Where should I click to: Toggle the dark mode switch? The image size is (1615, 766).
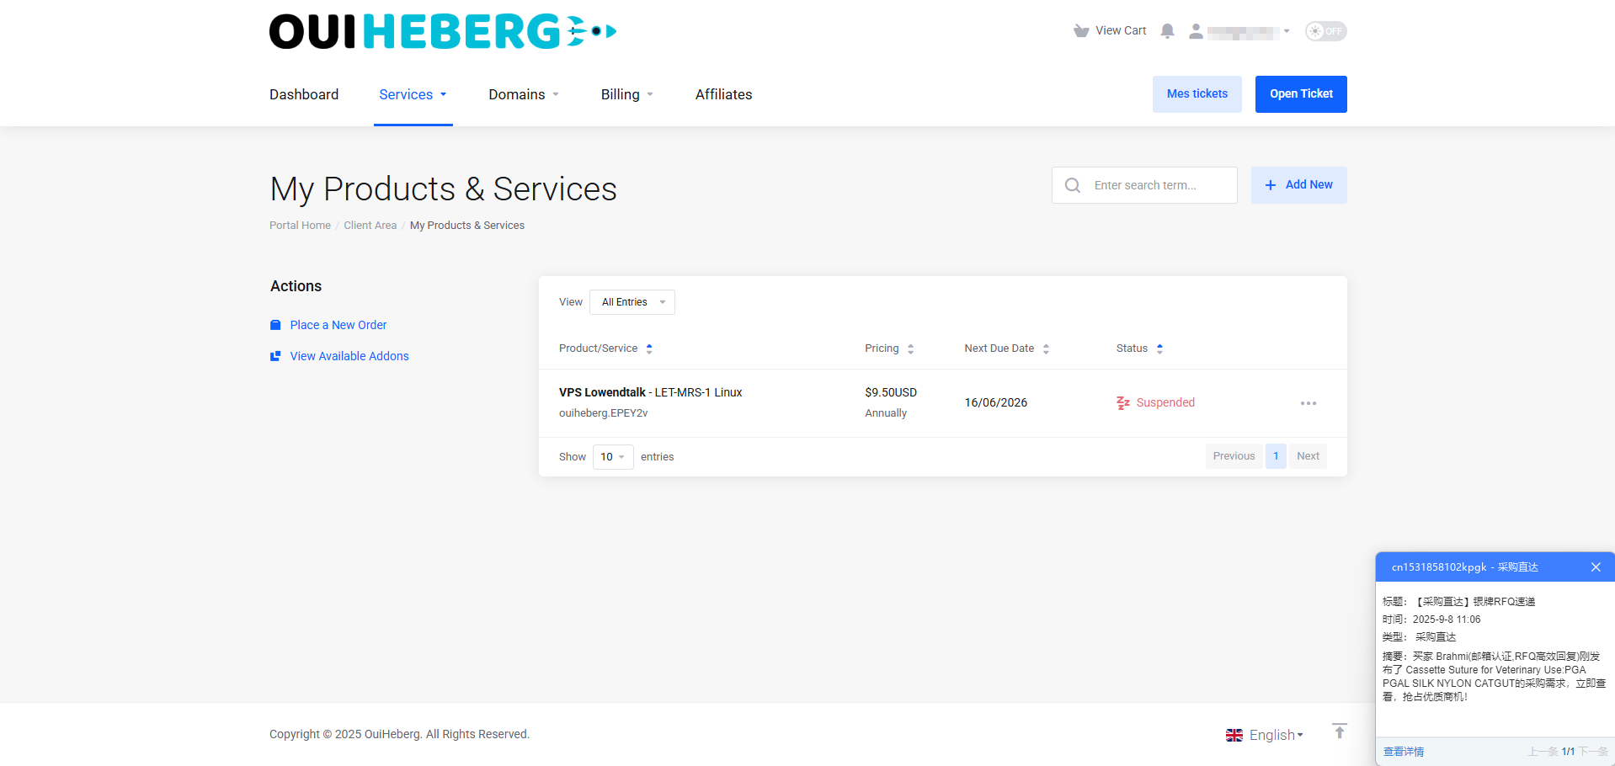pyautogui.click(x=1326, y=31)
